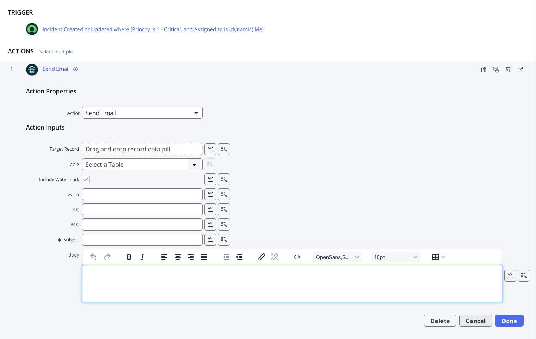536x339 pixels.
Task: Increase indent in the body editor
Action: (x=239, y=257)
